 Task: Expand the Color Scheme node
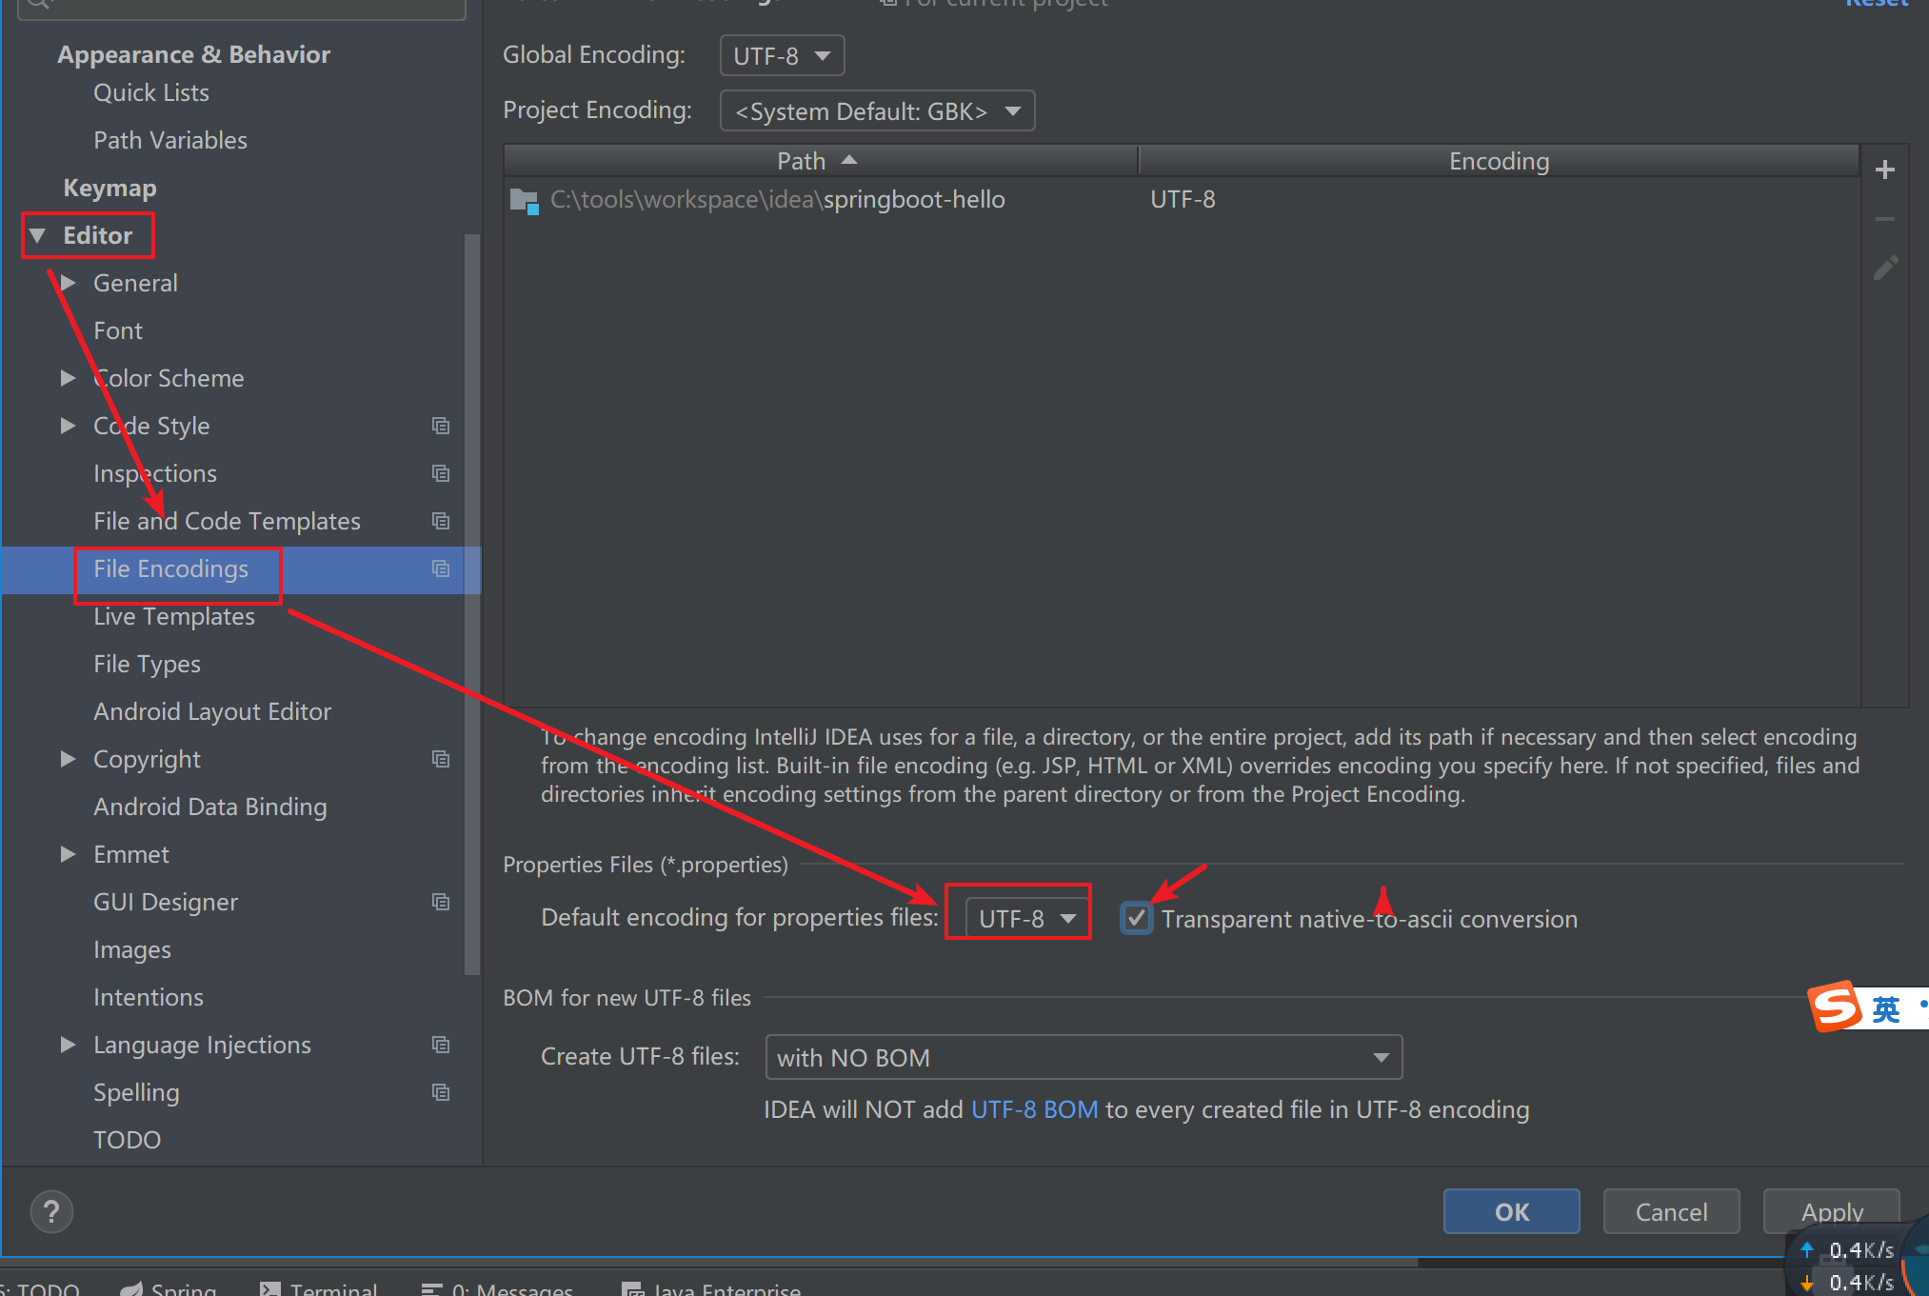tap(68, 378)
